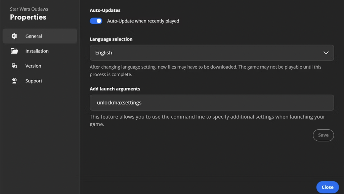Go to the Version tab
The height and width of the screenshot is (194, 344).
33,66
